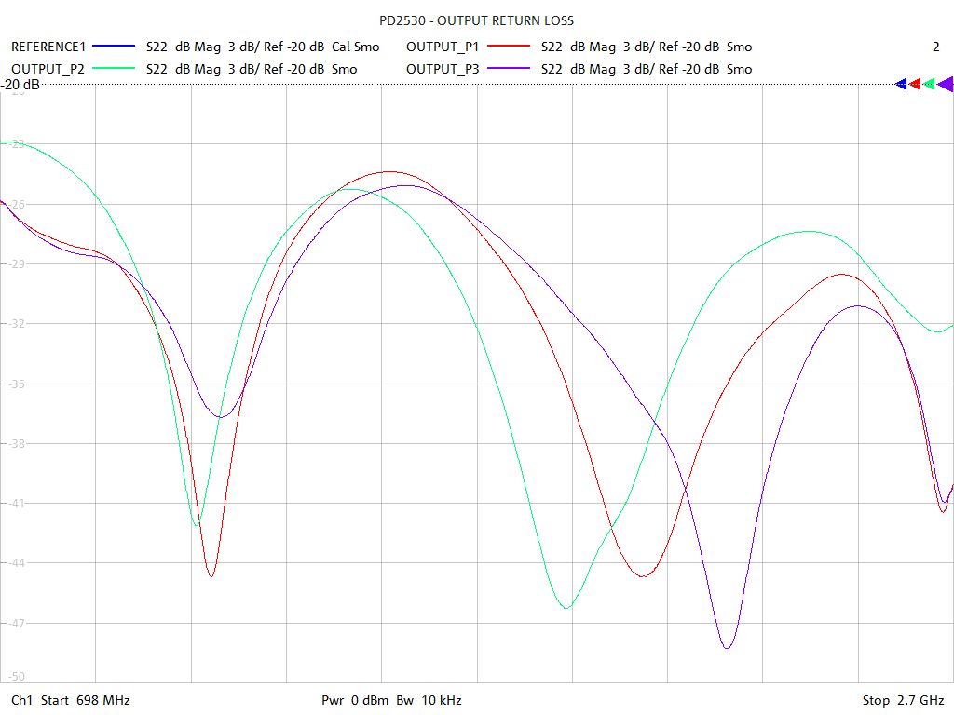Click the -23 y-axis gridline label

tap(16, 144)
